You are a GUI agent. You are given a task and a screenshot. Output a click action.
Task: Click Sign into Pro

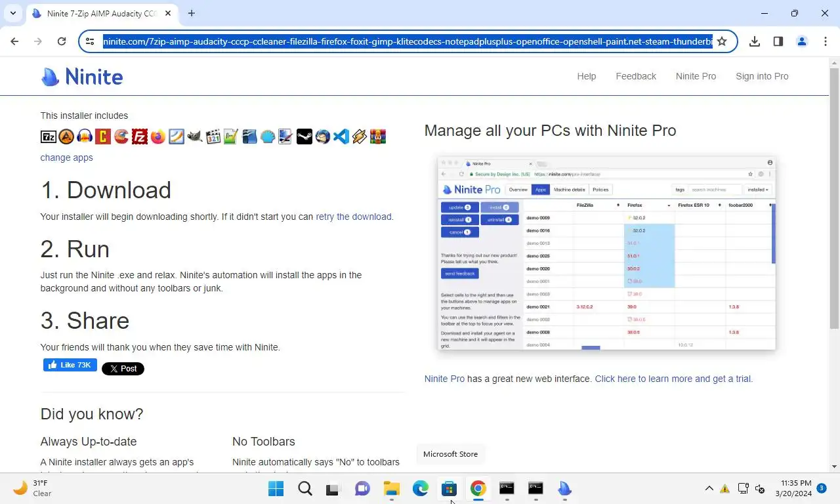[x=762, y=76]
